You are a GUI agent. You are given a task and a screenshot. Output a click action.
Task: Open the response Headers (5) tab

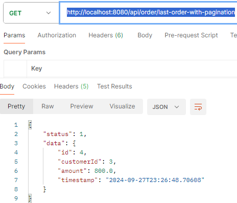[x=71, y=86]
